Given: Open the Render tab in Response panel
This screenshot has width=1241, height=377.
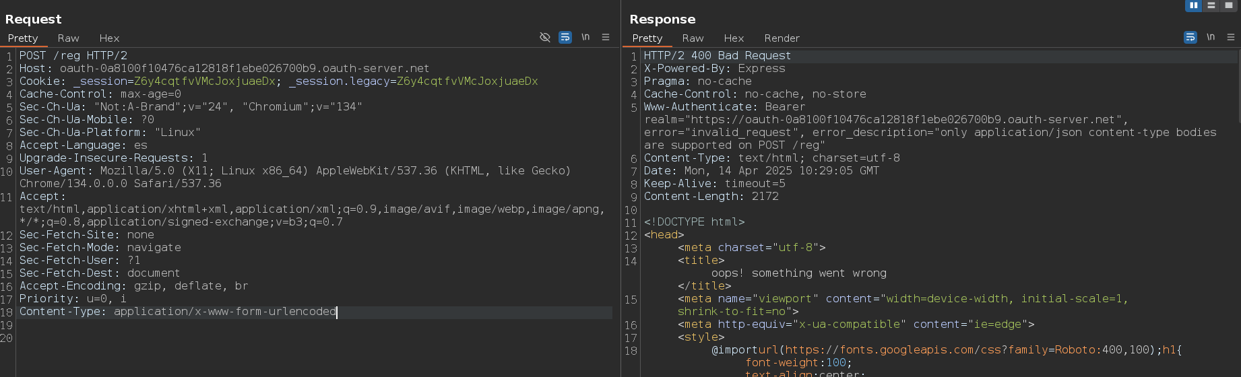Looking at the screenshot, I should pos(782,38).
